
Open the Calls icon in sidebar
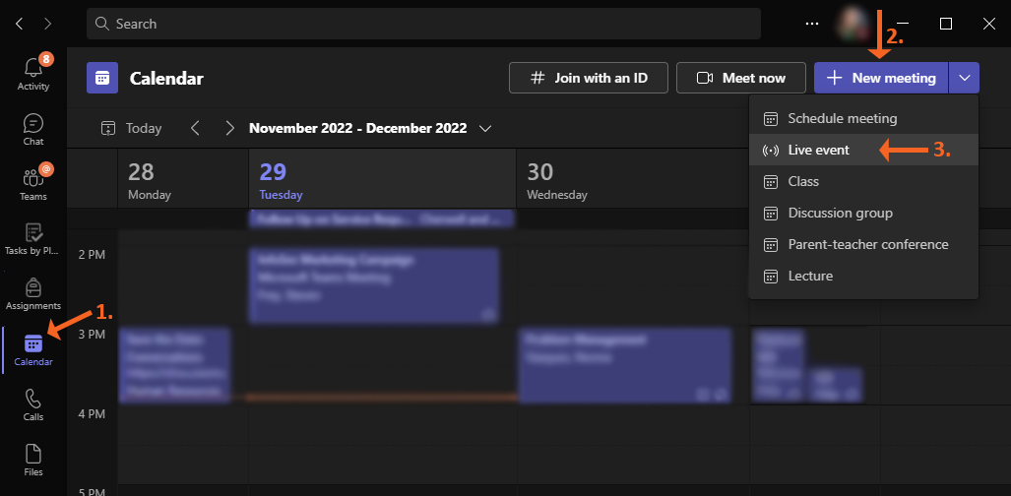point(32,404)
